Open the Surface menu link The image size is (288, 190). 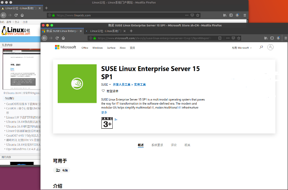pos(111,48)
